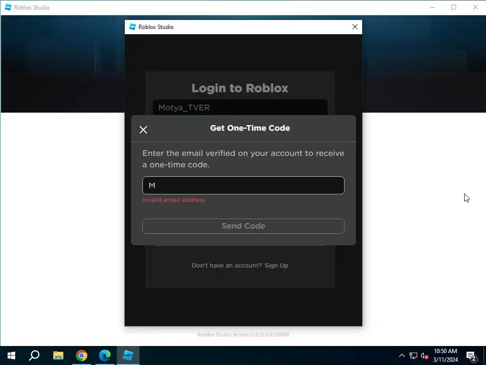Click the Send Code button
The image size is (486, 365).
pyautogui.click(x=243, y=226)
